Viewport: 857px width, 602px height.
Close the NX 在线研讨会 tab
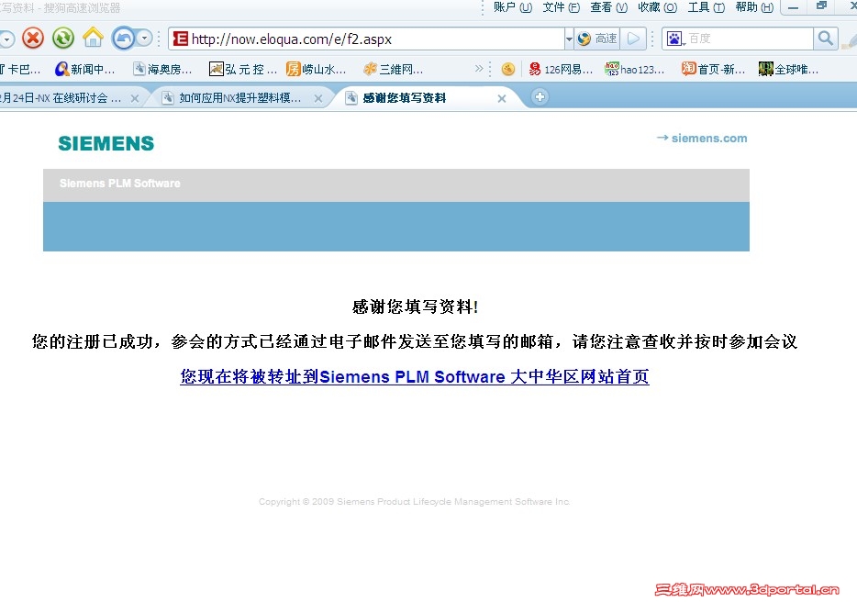(135, 98)
